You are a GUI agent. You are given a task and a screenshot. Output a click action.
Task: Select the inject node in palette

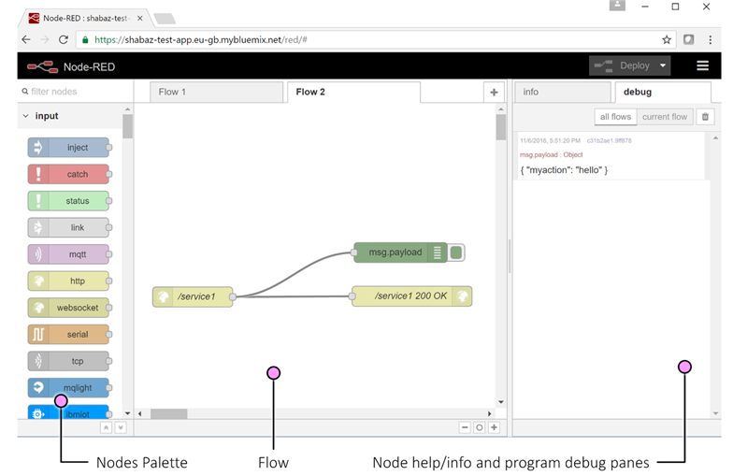pos(68,148)
